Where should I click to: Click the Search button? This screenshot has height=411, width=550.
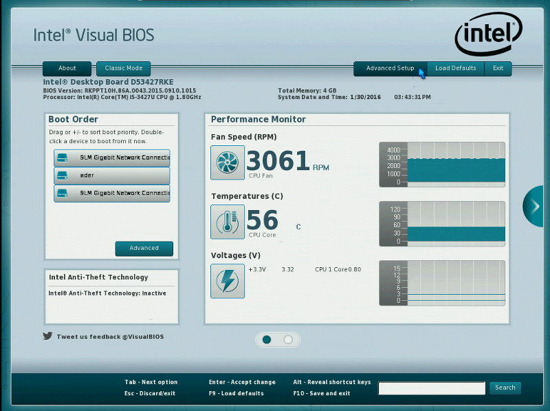505,388
